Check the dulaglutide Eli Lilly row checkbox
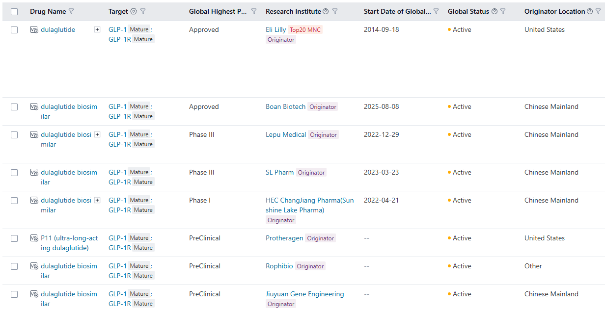This screenshot has width=605, height=311. [x=14, y=30]
